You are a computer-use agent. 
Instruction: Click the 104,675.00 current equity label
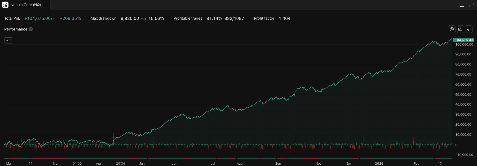[x=463, y=40]
